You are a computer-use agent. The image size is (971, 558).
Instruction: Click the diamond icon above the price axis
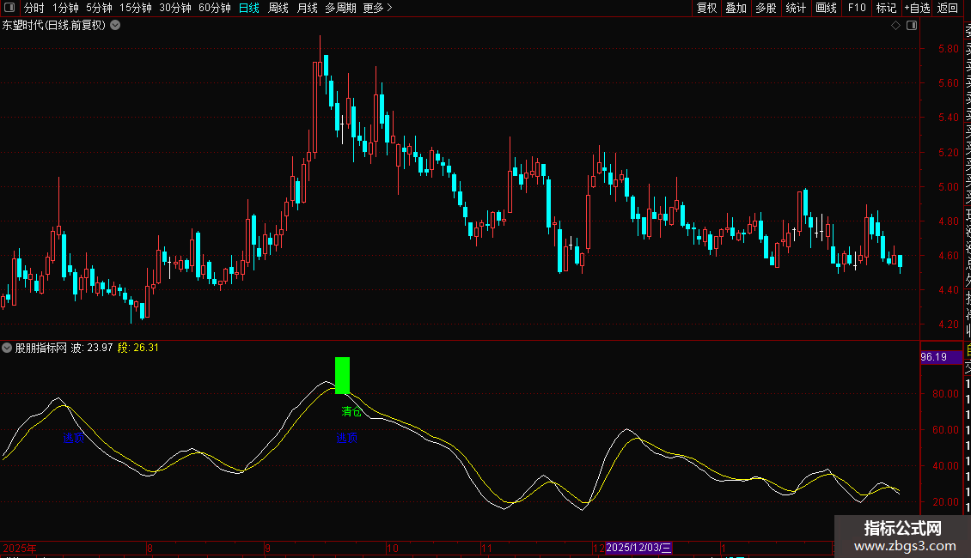(x=895, y=26)
